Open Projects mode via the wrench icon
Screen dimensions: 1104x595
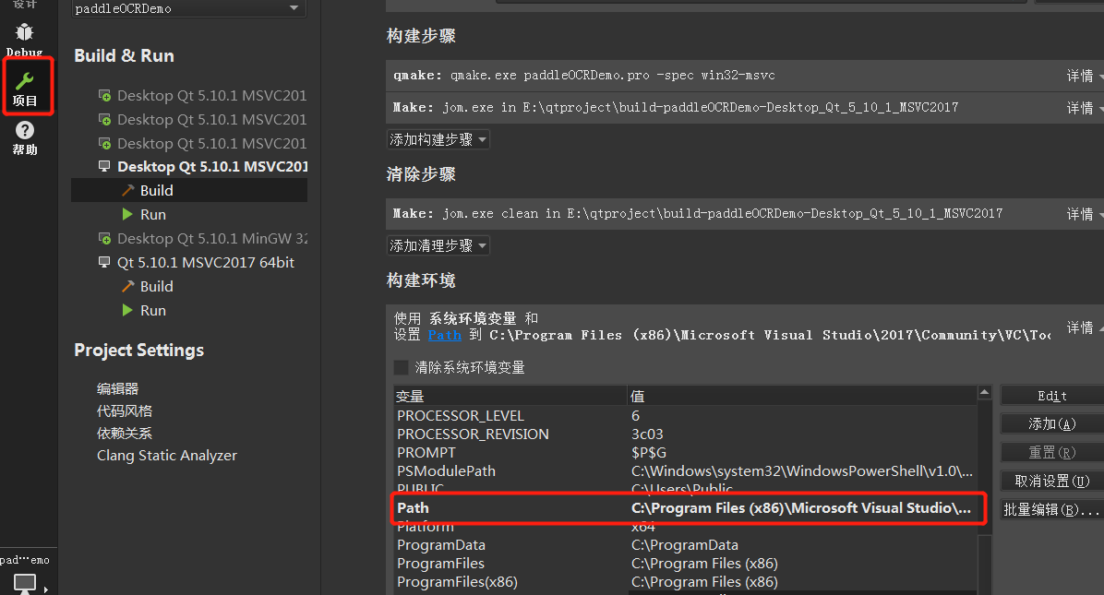(x=25, y=81)
